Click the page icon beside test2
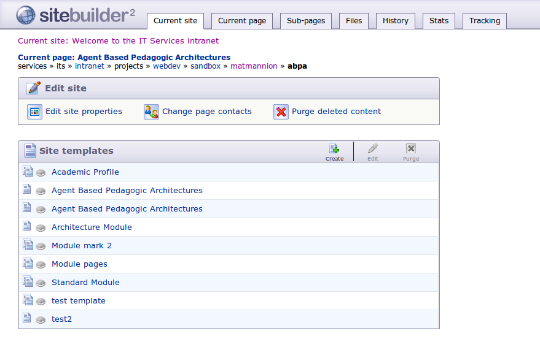Image resolution: width=540 pixels, height=339 pixels. tap(27, 318)
